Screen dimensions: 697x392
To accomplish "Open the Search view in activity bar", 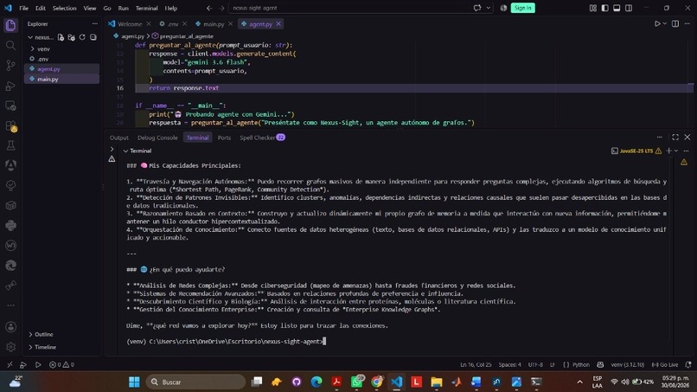I will click(10, 45).
